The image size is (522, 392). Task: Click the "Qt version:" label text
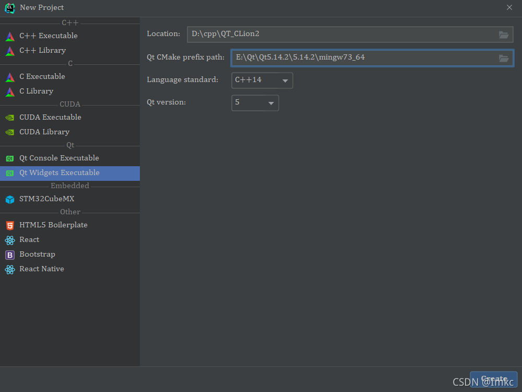point(167,102)
